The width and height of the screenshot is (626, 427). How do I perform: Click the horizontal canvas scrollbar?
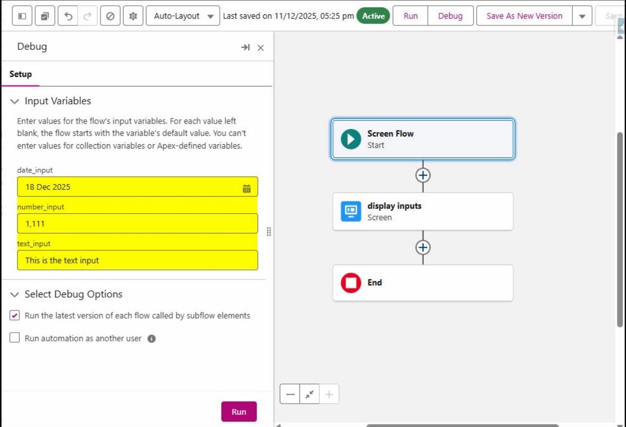pyautogui.click(x=462, y=425)
